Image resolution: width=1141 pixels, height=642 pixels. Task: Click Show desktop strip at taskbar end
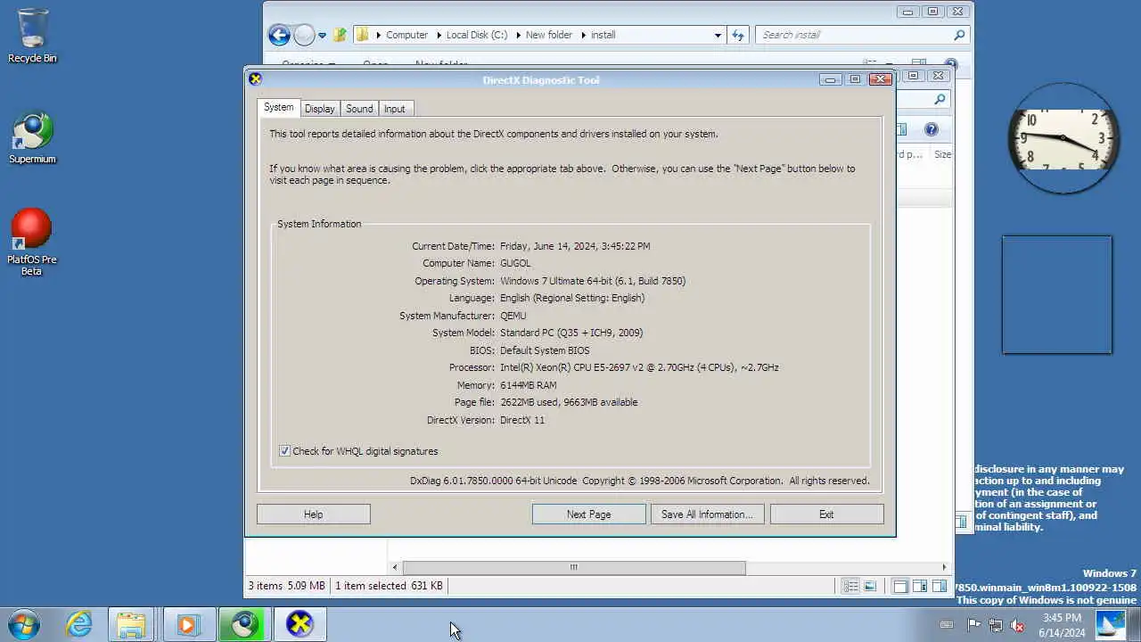(x=1134, y=624)
